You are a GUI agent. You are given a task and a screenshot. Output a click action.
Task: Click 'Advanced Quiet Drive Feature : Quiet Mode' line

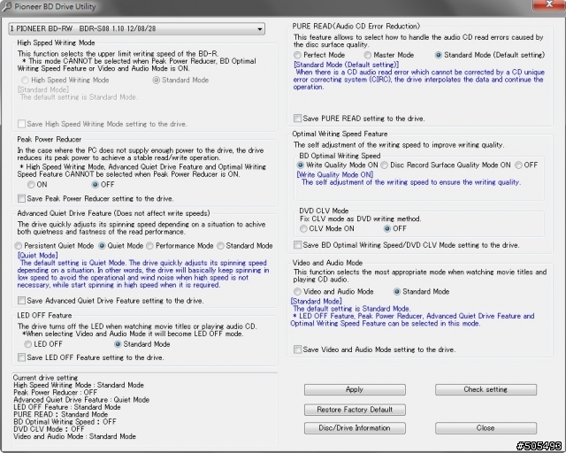pos(81,400)
